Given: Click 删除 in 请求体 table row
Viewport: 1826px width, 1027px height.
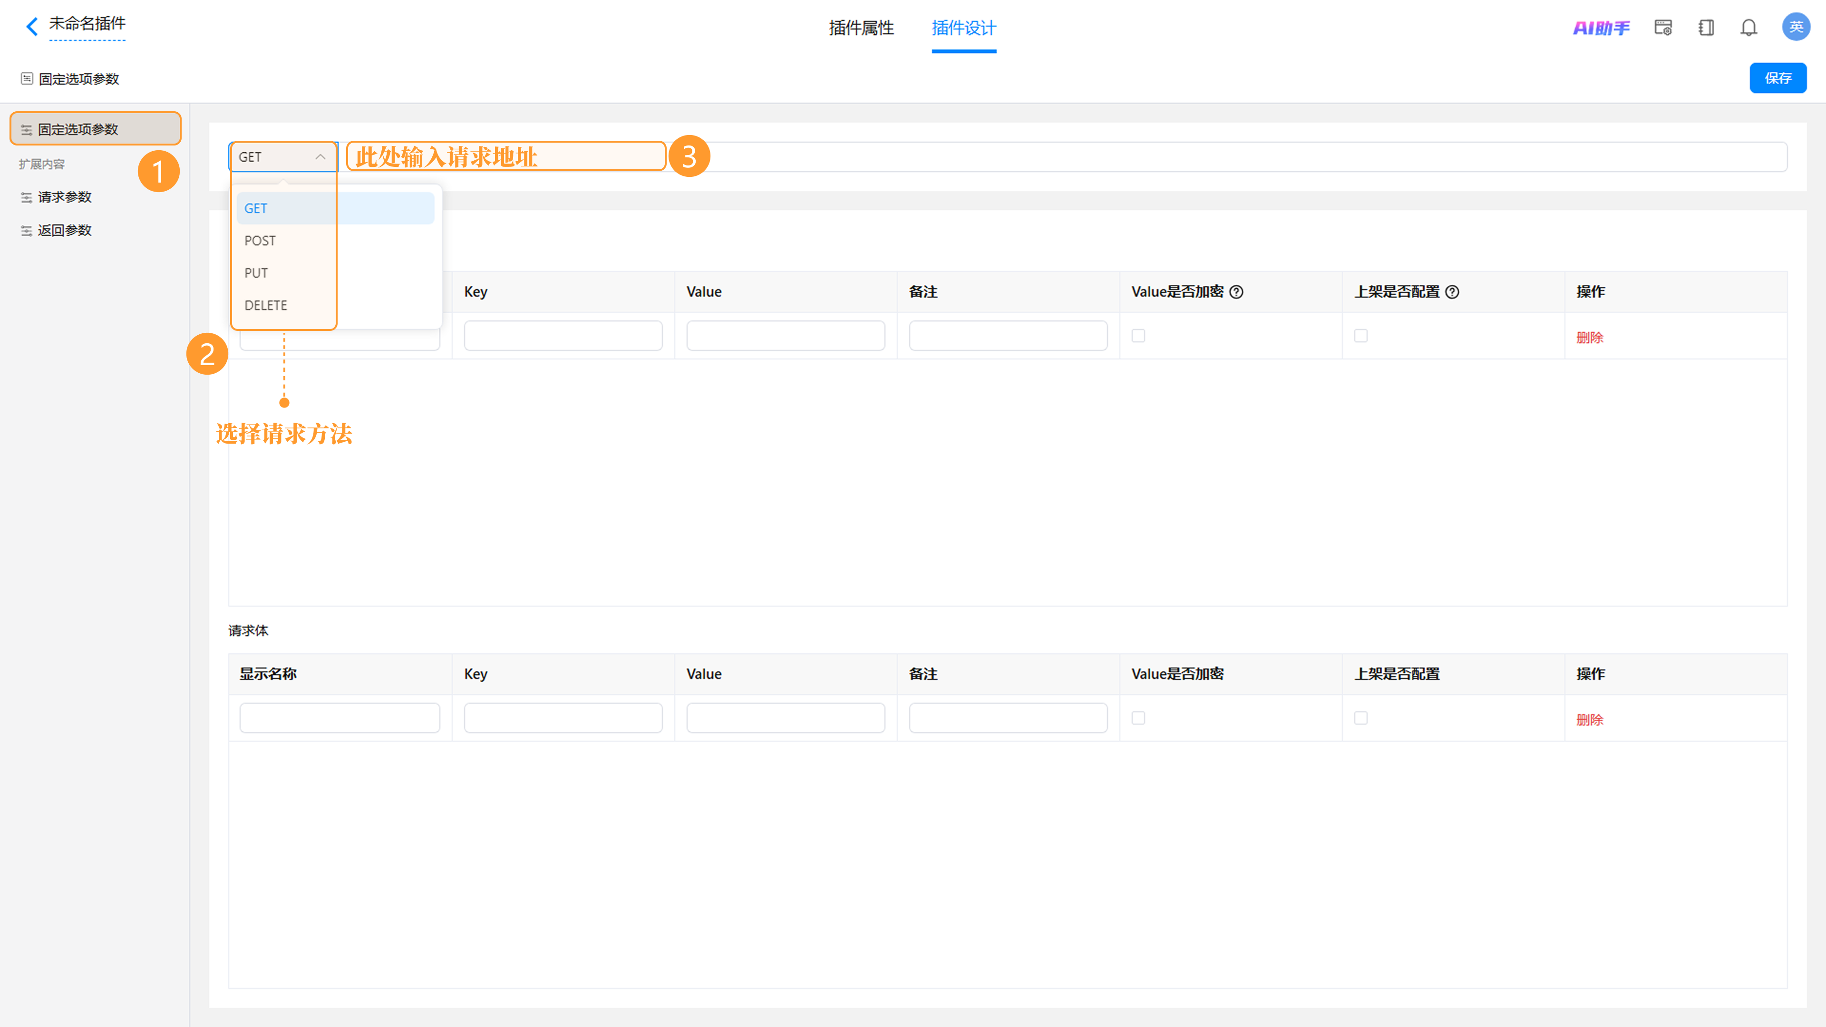Looking at the screenshot, I should coord(1589,719).
